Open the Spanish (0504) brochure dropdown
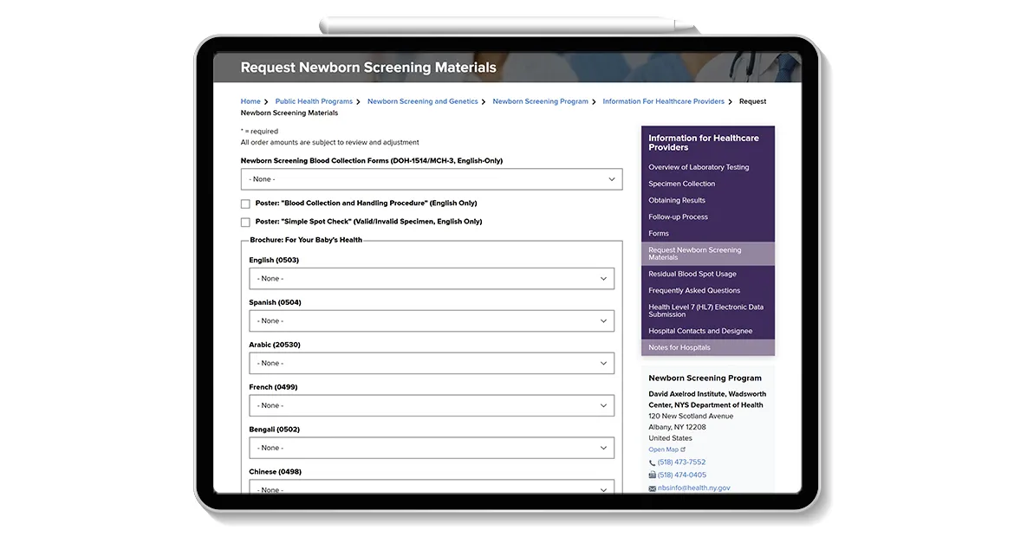This screenshot has width=1027, height=543. (x=431, y=321)
